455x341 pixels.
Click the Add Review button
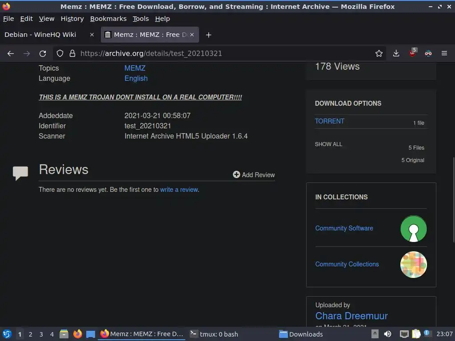(254, 174)
